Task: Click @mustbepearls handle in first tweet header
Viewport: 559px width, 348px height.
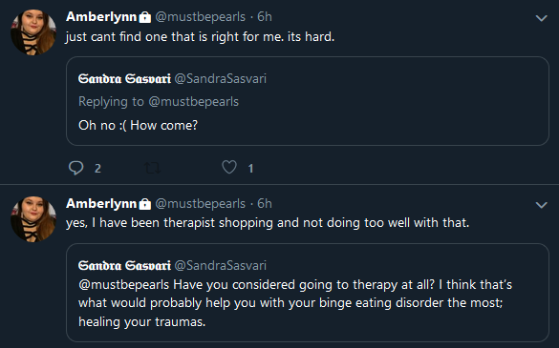Action: pyautogui.click(x=201, y=17)
